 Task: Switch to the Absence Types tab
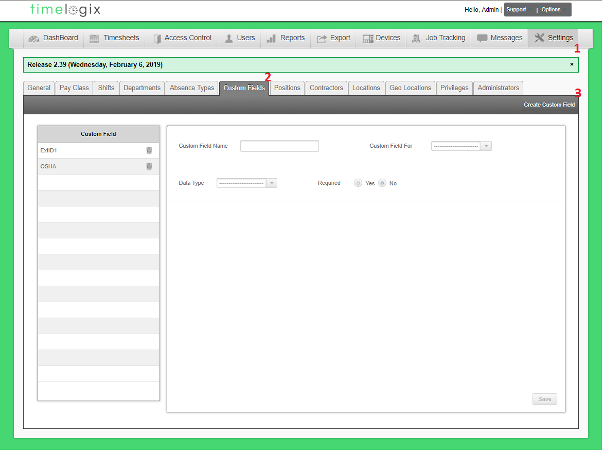pos(192,88)
